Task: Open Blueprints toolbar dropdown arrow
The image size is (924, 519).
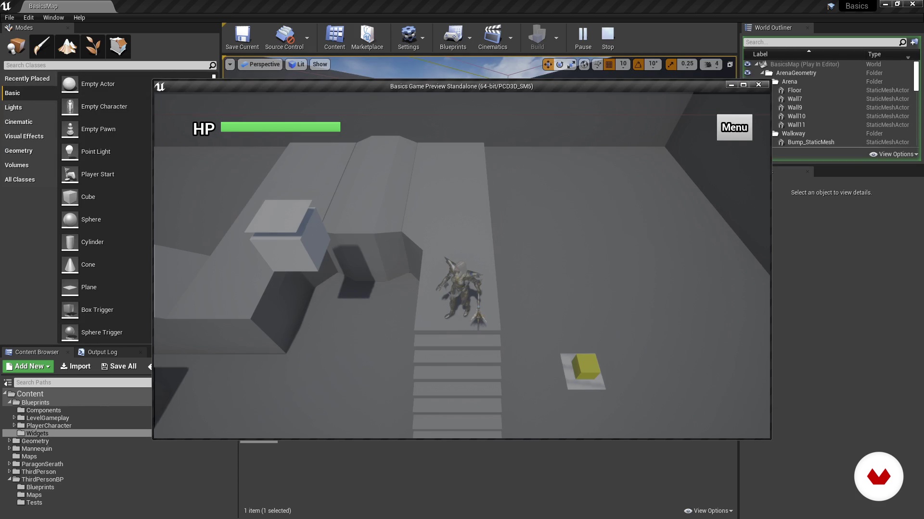Action: [470, 38]
